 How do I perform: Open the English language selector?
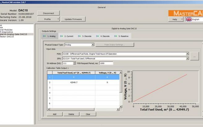194,19
